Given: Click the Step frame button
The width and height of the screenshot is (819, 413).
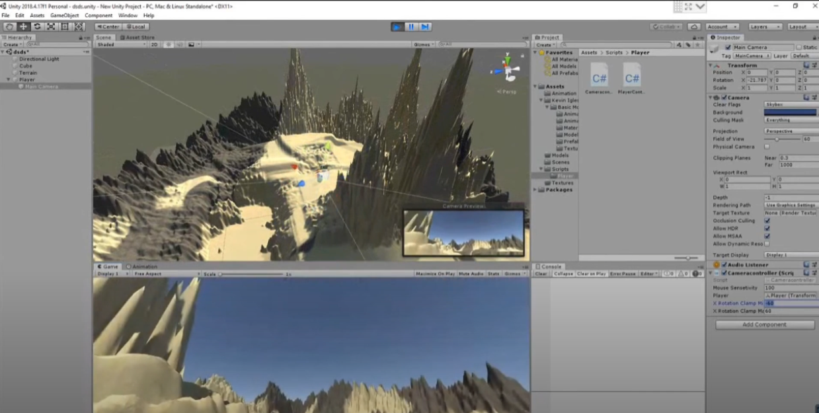Looking at the screenshot, I should pos(425,26).
